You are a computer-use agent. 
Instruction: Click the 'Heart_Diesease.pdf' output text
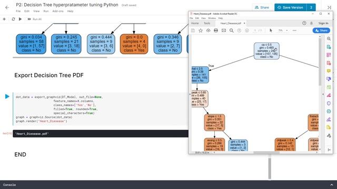pyautogui.click(x=32, y=134)
